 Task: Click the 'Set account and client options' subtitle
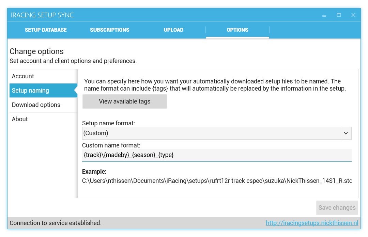[x=73, y=61]
